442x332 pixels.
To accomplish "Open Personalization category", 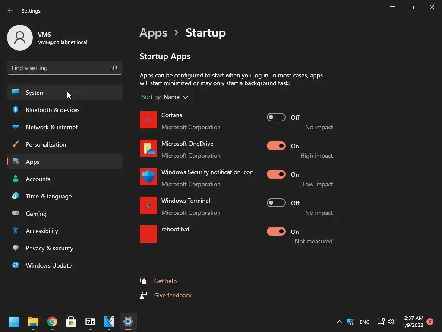I will 65,144.
